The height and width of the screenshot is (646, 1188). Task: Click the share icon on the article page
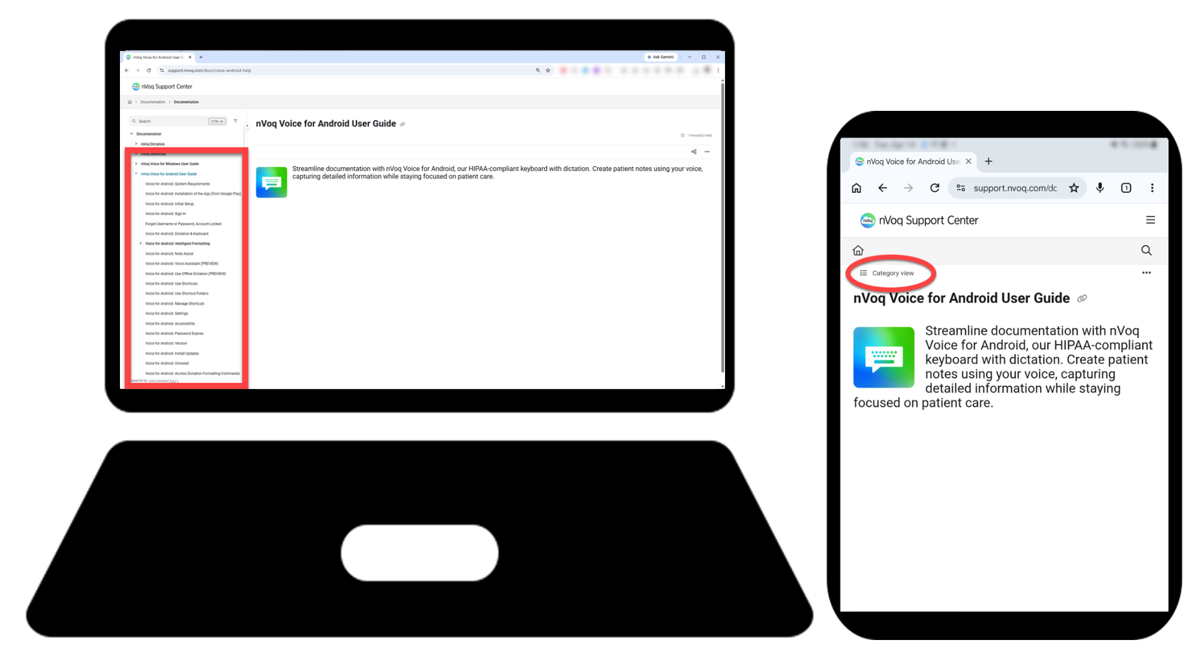[x=694, y=152]
